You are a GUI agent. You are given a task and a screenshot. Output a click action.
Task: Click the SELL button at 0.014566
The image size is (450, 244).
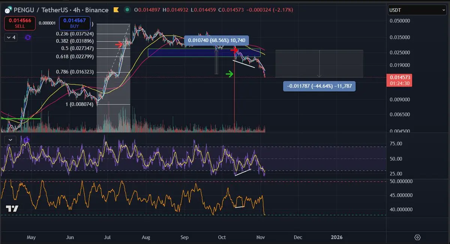point(19,24)
